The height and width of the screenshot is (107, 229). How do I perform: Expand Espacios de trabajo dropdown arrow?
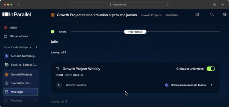(x=31, y=47)
